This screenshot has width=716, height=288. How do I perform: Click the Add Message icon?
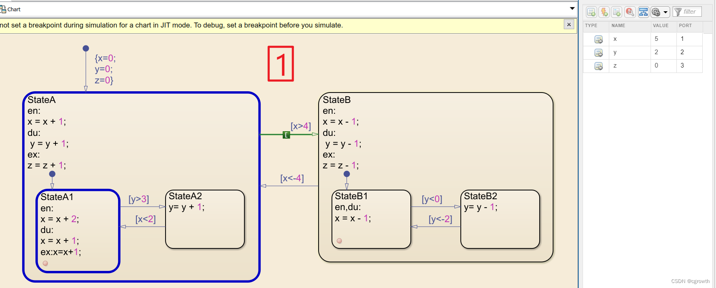pyautogui.click(x=617, y=12)
